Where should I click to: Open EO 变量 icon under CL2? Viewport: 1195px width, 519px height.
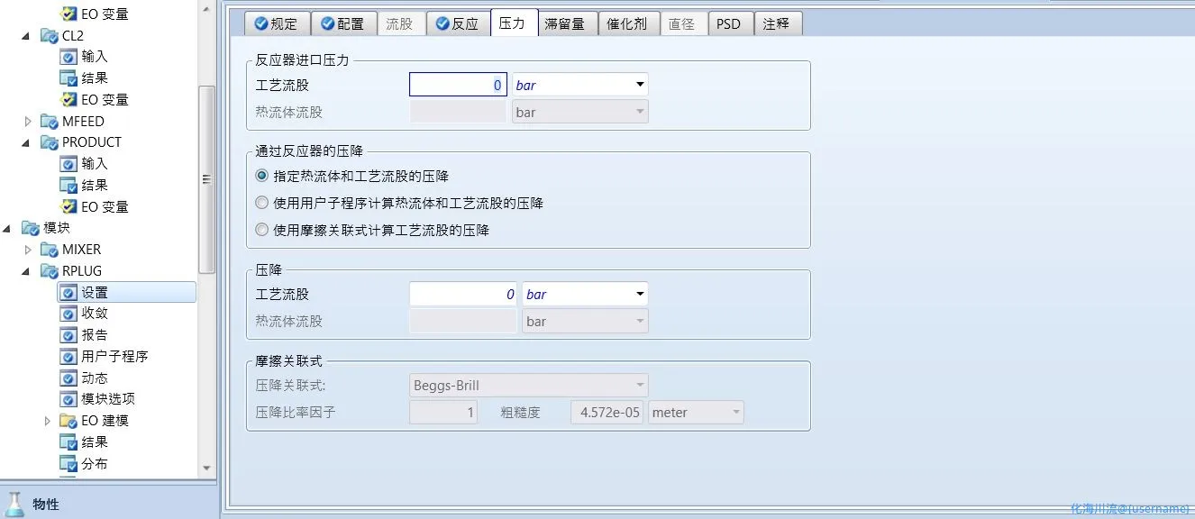tap(68, 100)
